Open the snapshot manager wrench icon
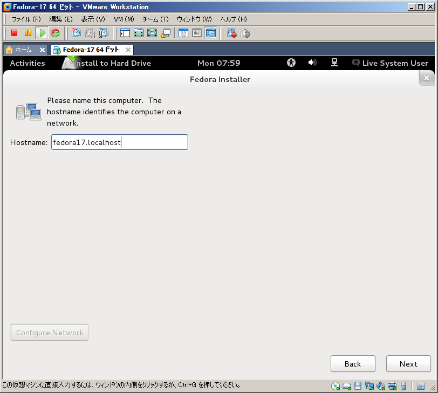The image size is (438, 393). click(x=104, y=33)
